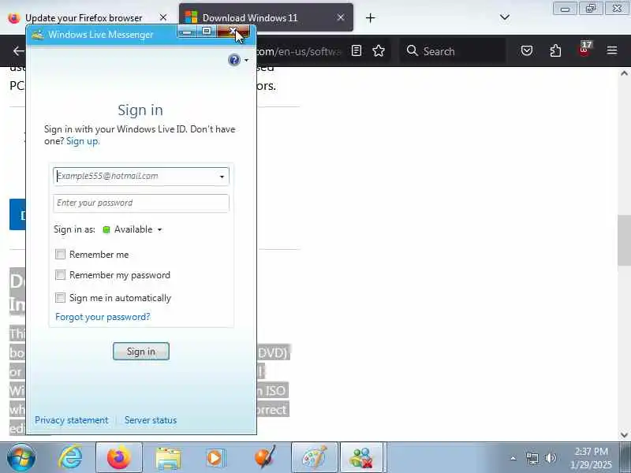Expand the arrow beside the help icon
The image size is (631, 473).
click(246, 61)
